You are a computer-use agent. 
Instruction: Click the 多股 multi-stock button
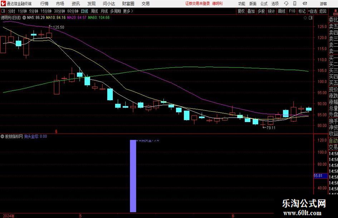pyautogui.click(x=261, y=11)
